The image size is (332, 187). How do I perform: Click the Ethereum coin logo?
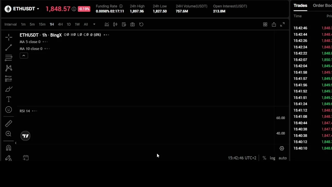8,9
